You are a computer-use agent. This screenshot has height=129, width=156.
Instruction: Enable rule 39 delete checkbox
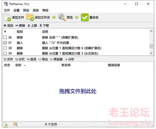[x=5, y=53]
